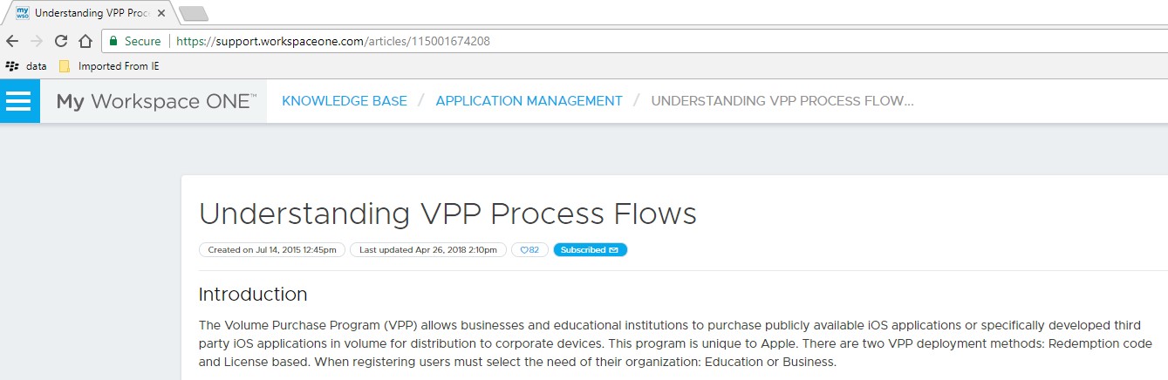Click the green Secure padlock icon
This screenshot has width=1168, height=380.
113,41
